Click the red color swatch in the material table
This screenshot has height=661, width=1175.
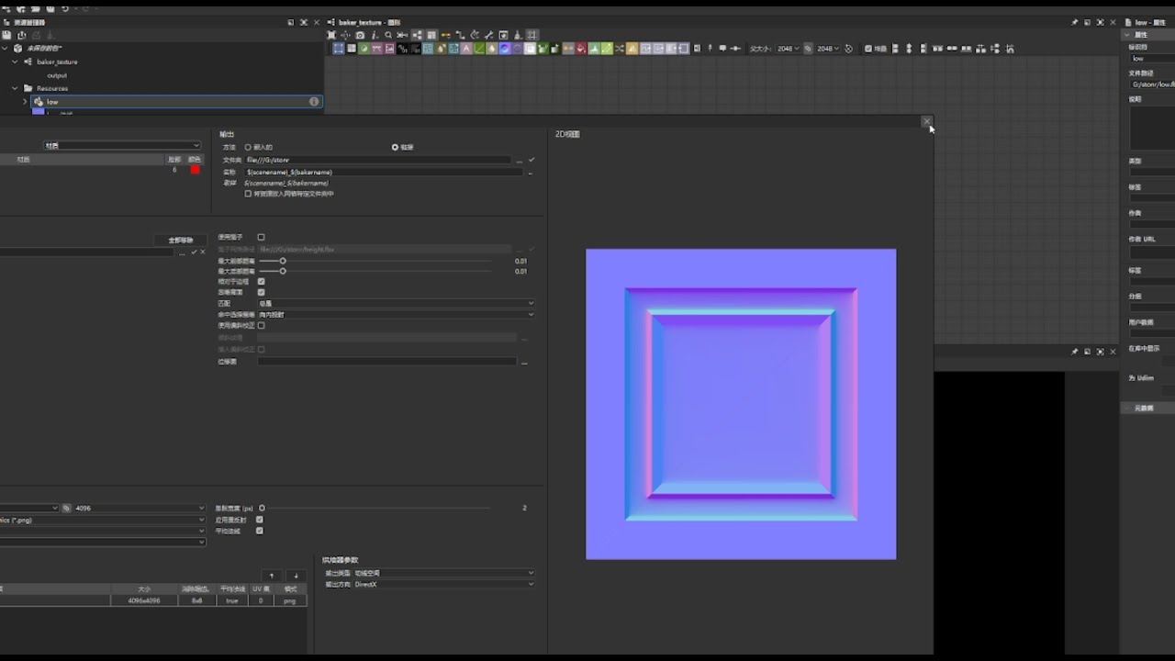tap(195, 170)
